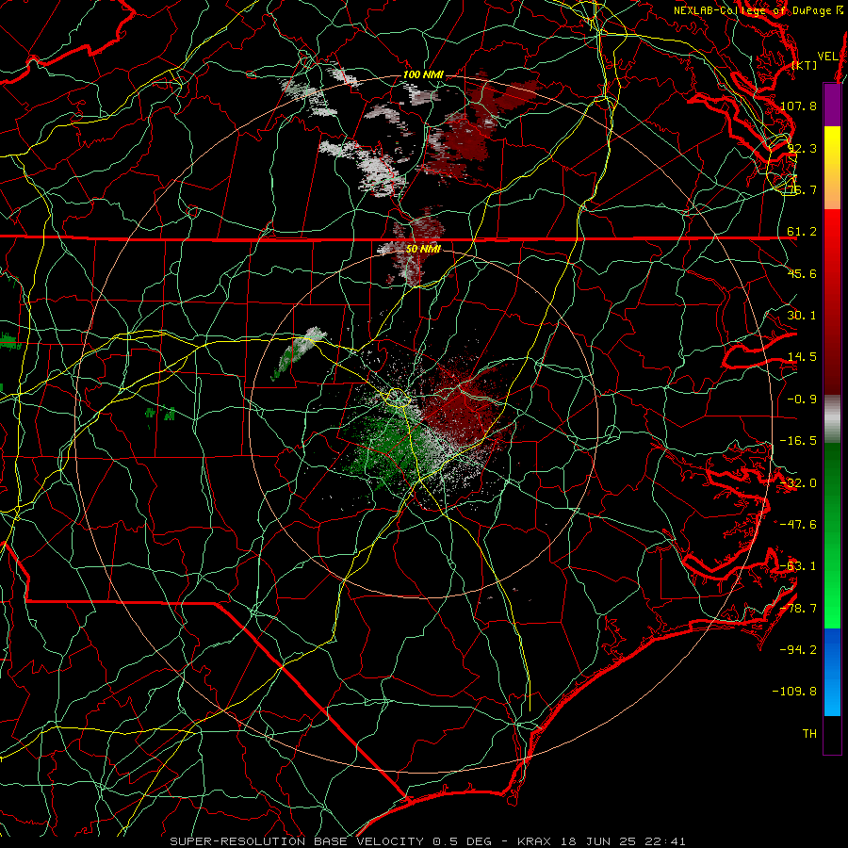The image size is (848, 848).
Task: Click the VEL legend title
Action: coord(828,57)
